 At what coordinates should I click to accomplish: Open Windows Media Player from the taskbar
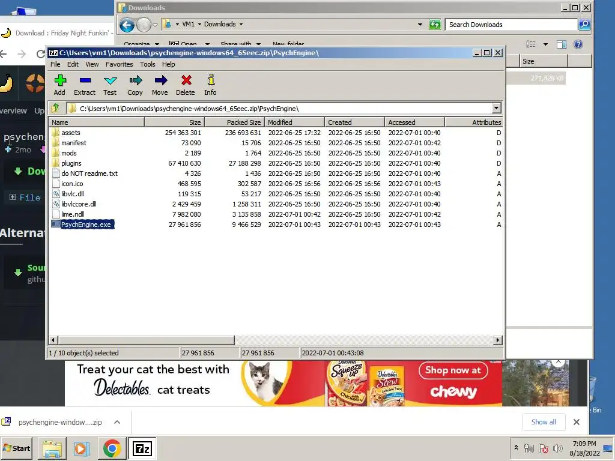(82, 448)
